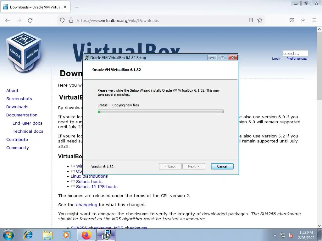Open Windows Media Player from the taskbar
Image resolution: width=322 pixels, height=241 pixels.
pyautogui.click(x=67, y=235)
